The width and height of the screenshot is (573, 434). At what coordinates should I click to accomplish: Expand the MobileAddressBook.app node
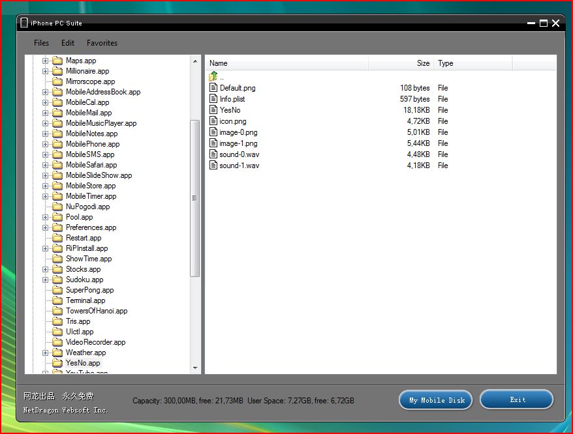(45, 92)
